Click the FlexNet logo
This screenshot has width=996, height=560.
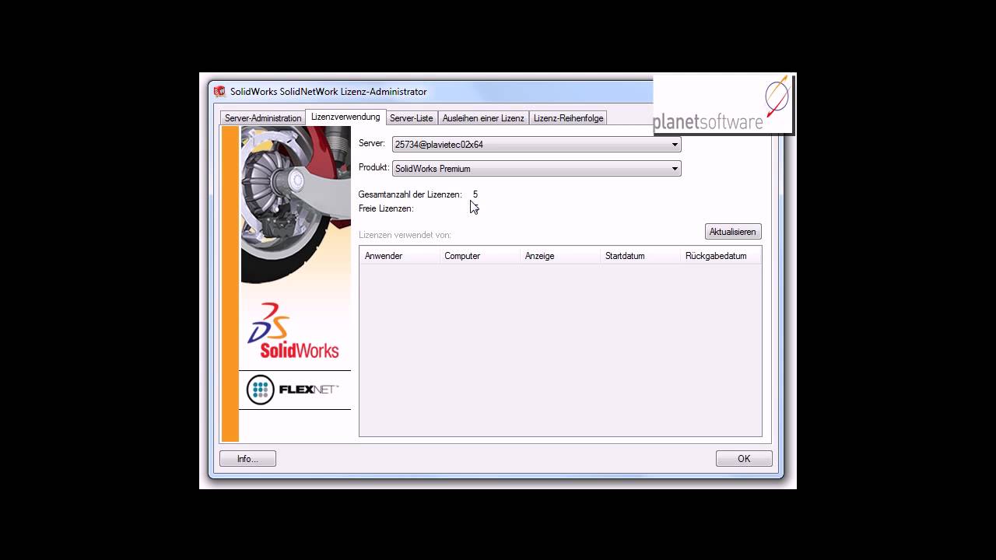pyautogui.click(x=293, y=390)
